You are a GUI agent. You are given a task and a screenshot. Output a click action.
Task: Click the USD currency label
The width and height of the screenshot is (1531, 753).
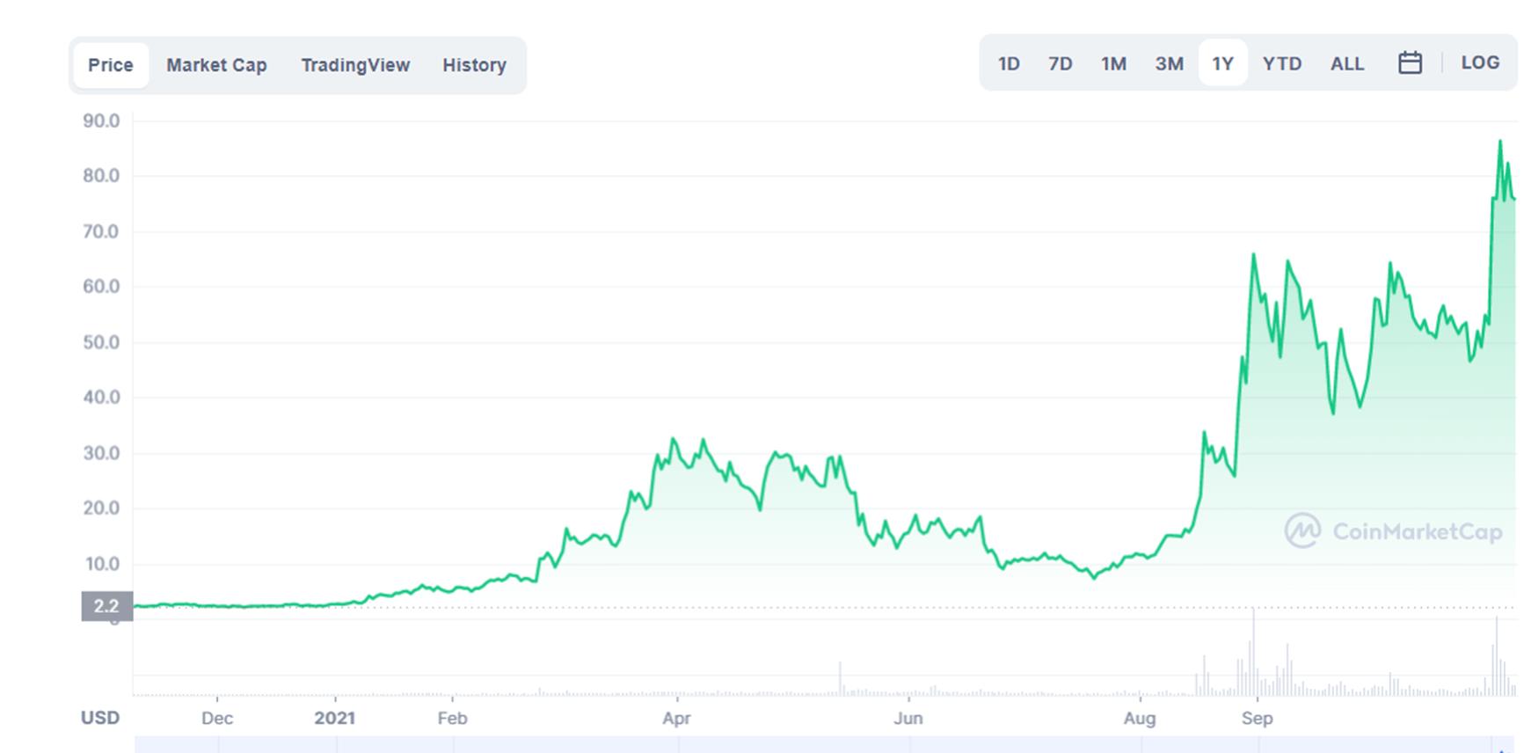point(100,718)
